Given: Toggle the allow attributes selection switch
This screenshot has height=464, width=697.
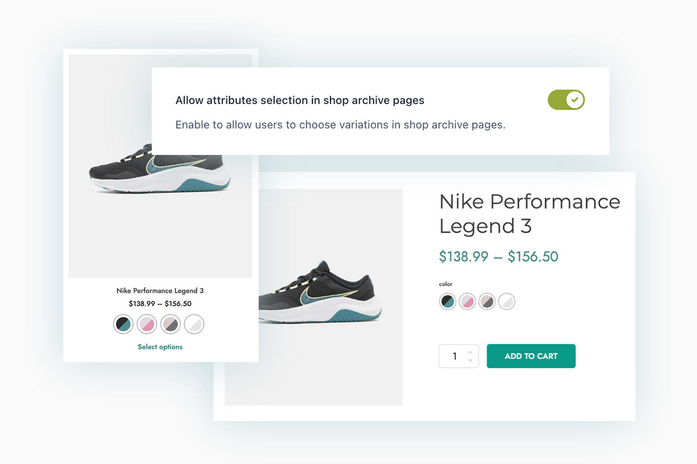Looking at the screenshot, I should coord(566,100).
